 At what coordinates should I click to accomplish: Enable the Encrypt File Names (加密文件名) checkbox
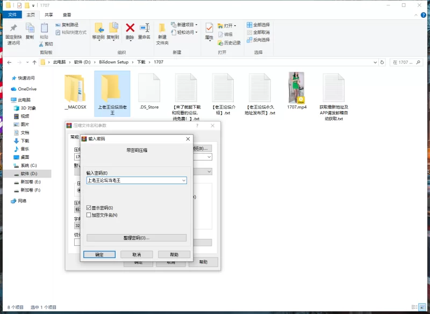89,215
